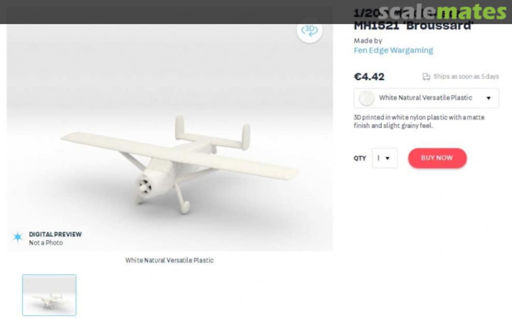Click the 'Made by' label
512x319 pixels.
coord(368,41)
